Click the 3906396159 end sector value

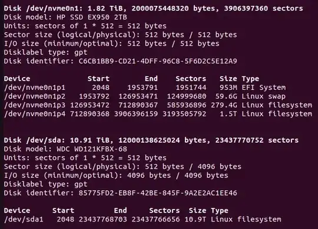[x=136, y=114]
